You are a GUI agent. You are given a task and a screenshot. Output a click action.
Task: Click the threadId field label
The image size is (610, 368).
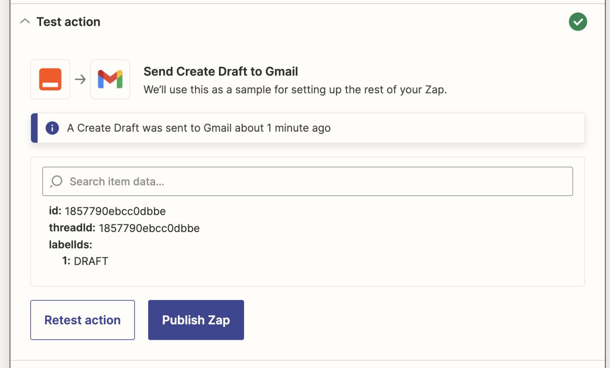click(72, 228)
